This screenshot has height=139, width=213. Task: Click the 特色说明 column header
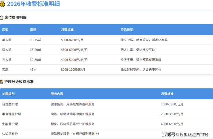click(127, 30)
